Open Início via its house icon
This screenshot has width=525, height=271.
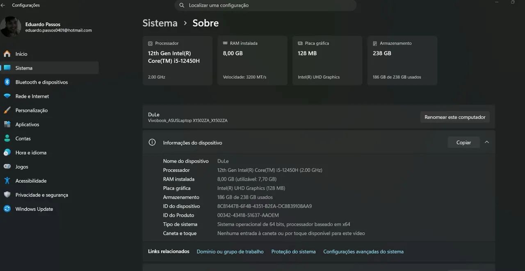point(7,54)
